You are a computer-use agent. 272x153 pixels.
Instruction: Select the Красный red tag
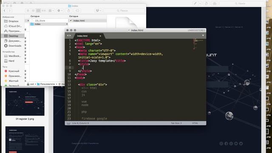click(x=12, y=71)
